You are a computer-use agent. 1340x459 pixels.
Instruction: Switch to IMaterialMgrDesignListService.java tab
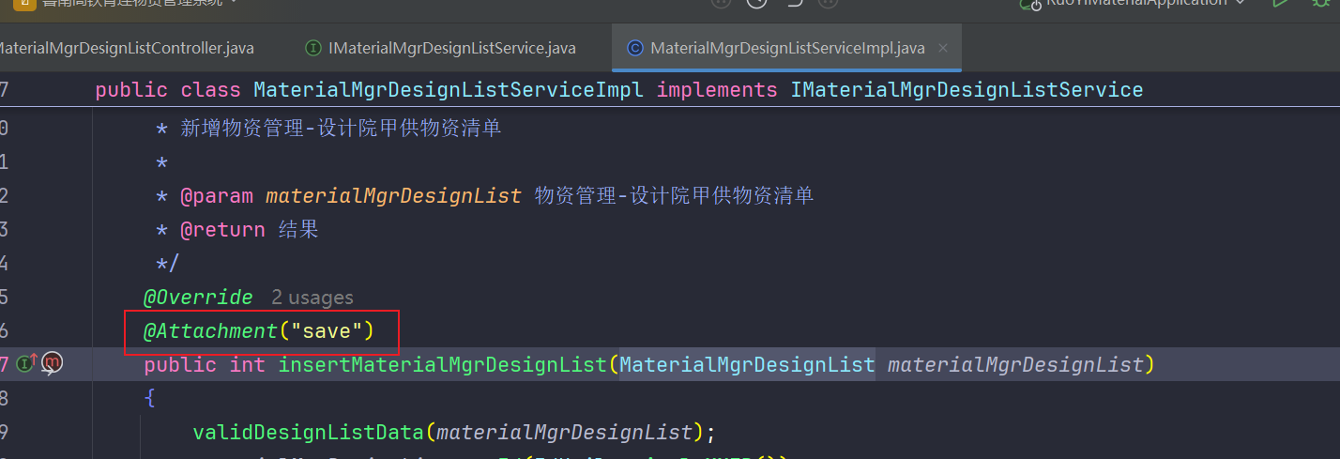451,48
